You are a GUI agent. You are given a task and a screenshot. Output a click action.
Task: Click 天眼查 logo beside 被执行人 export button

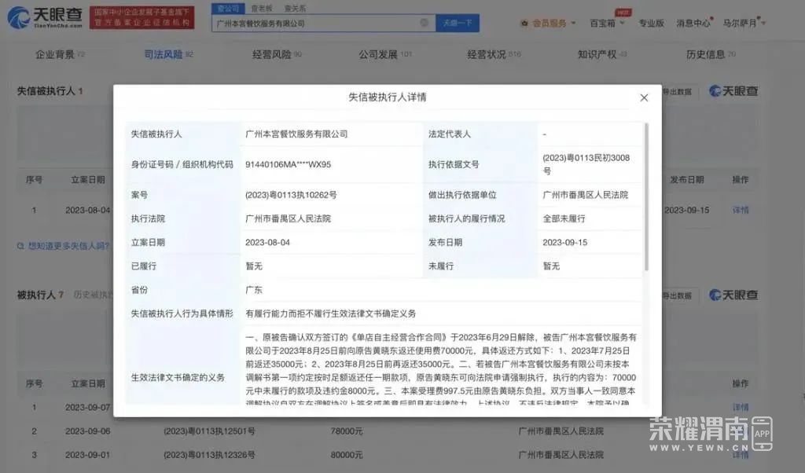(x=733, y=295)
